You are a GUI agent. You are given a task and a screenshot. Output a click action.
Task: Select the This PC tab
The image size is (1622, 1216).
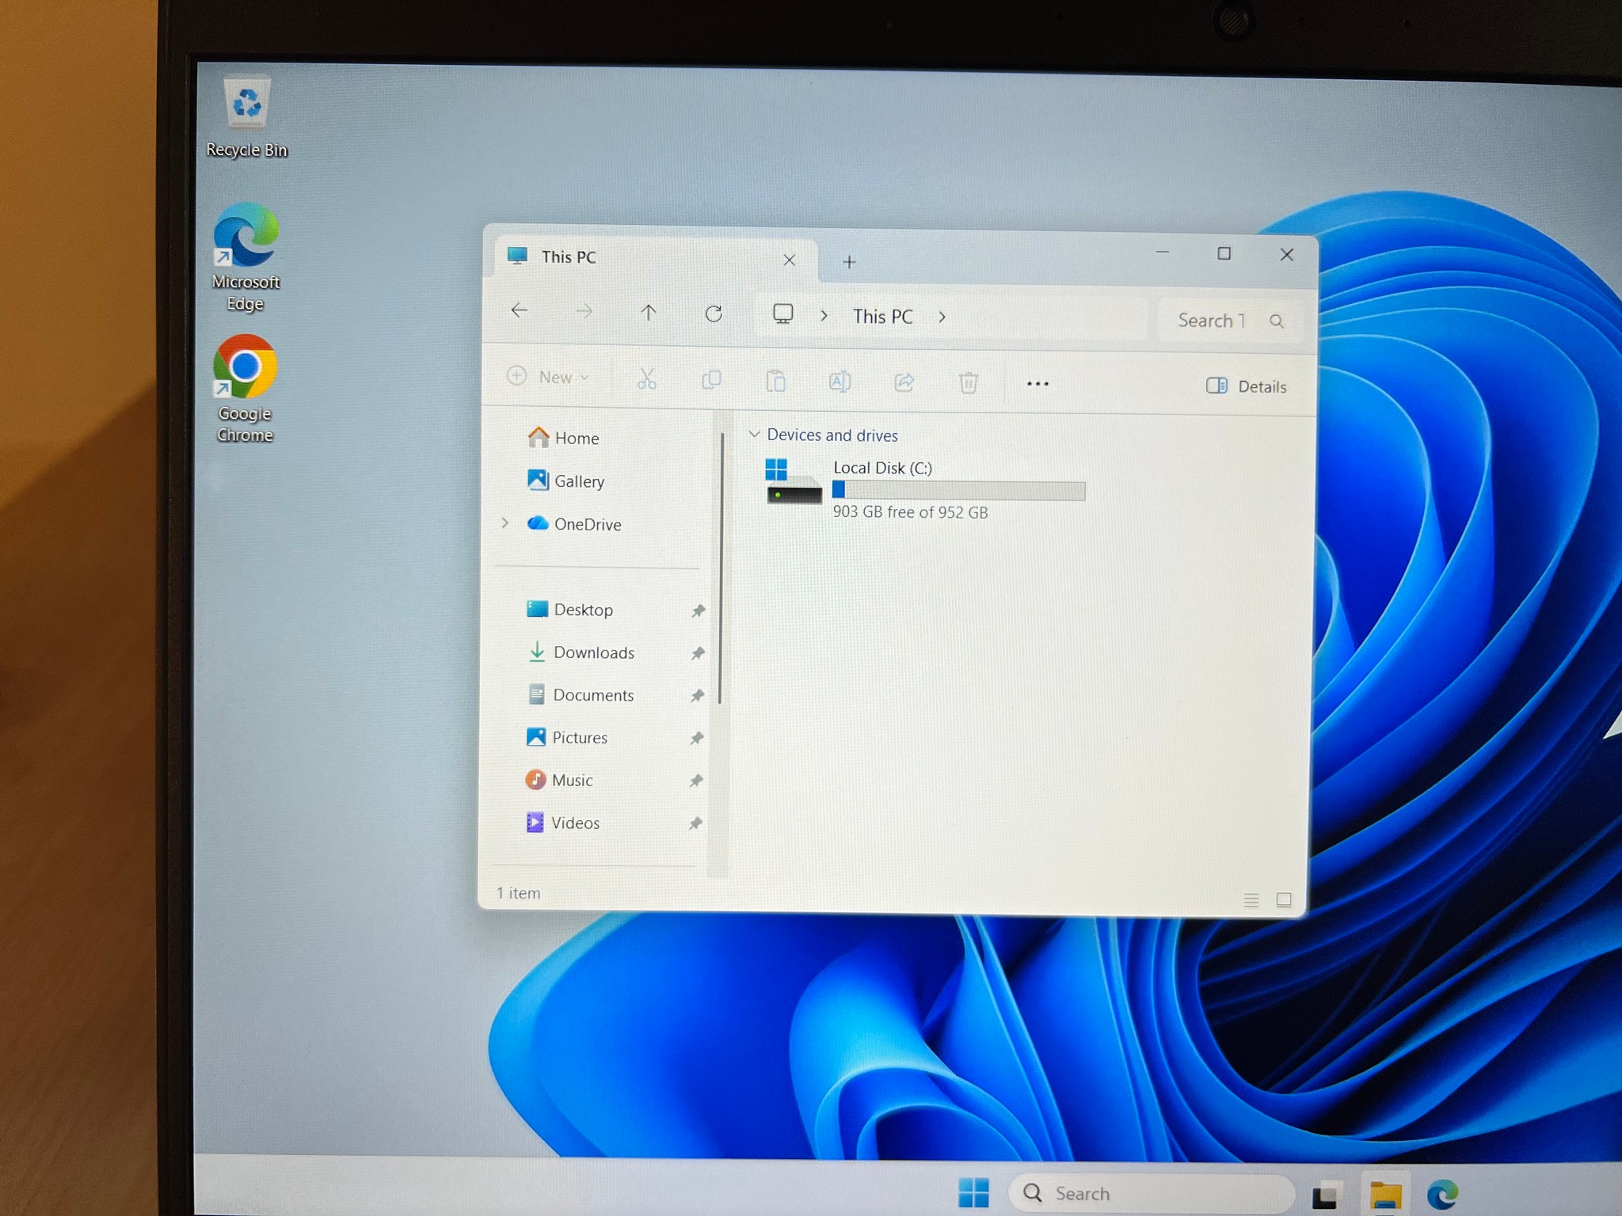[654, 257]
